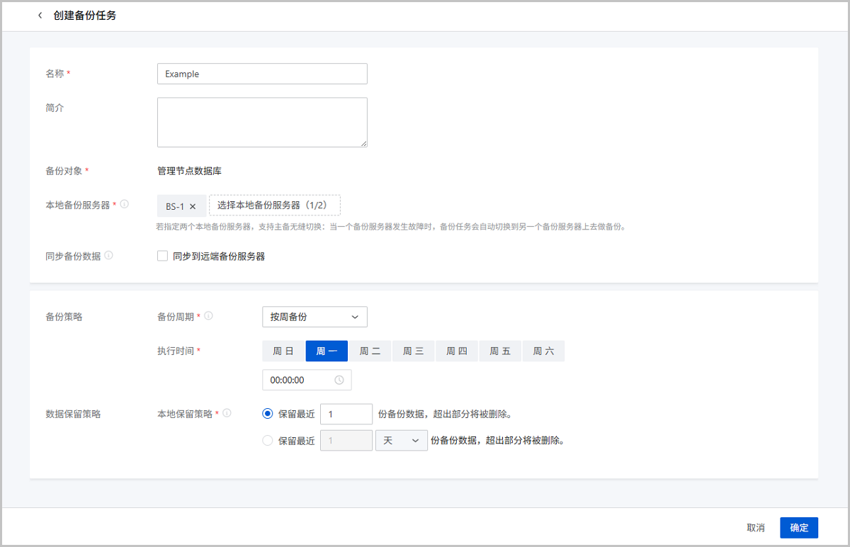This screenshot has width=850, height=547.
Task: Click info icon beside 本地保留策略 label
Action: [227, 413]
